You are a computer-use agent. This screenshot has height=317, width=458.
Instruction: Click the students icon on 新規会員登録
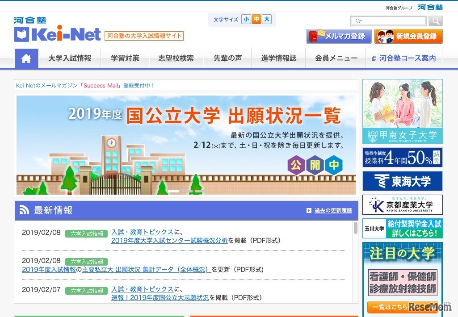[x=386, y=37]
